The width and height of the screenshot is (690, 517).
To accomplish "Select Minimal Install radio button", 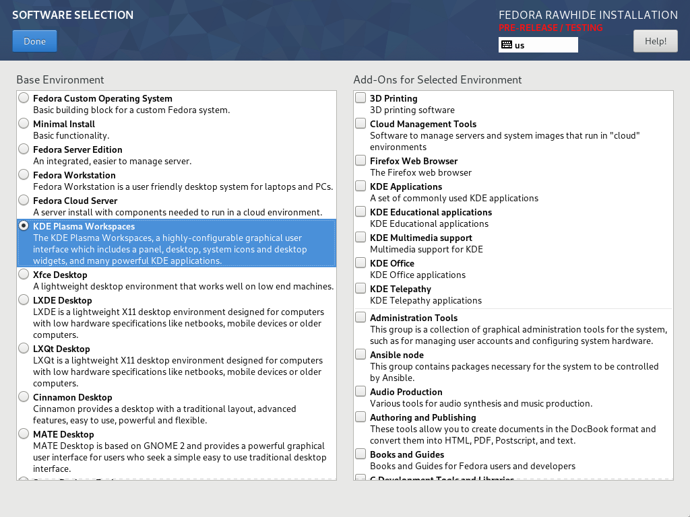I will click(24, 124).
